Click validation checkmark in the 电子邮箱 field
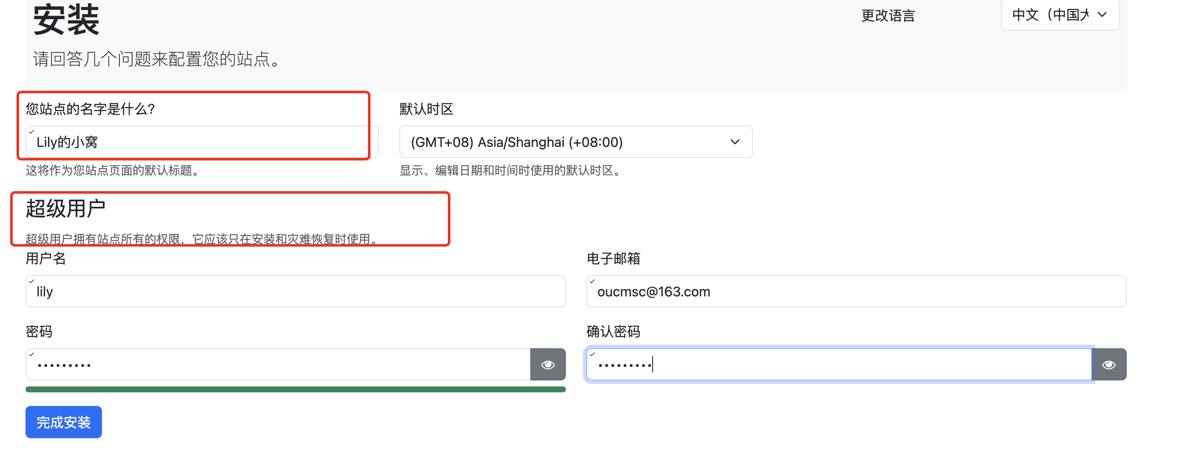 click(592, 281)
